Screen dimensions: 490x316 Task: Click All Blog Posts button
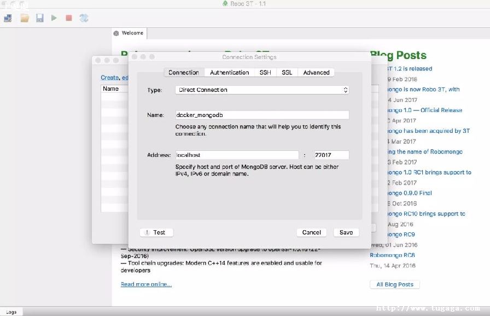[395, 284]
